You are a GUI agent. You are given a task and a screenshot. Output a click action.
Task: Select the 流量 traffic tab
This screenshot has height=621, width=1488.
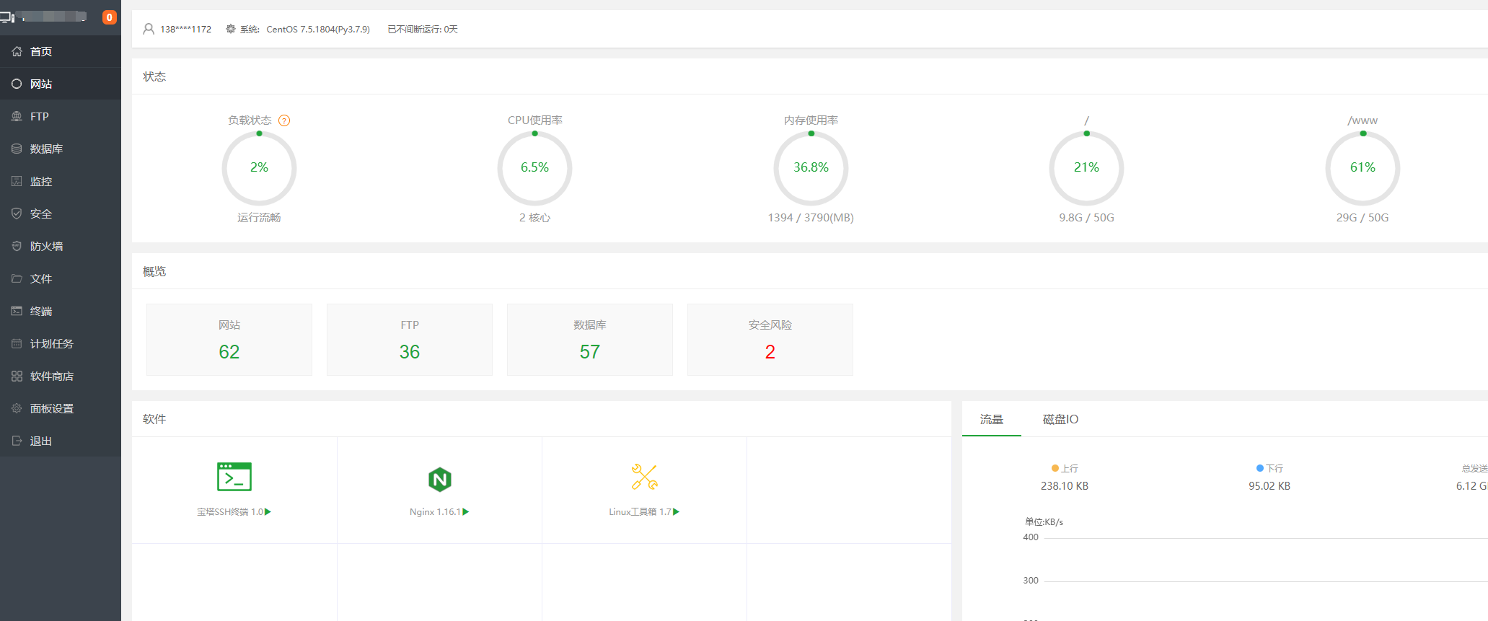(991, 419)
